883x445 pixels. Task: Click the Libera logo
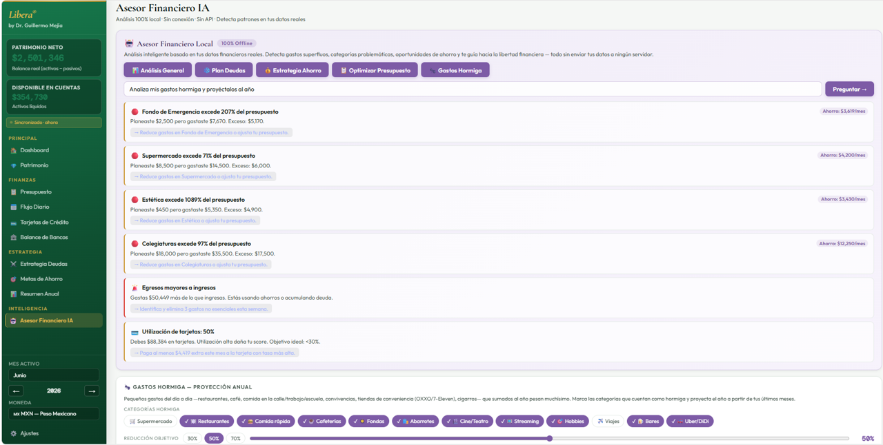[x=23, y=14]
